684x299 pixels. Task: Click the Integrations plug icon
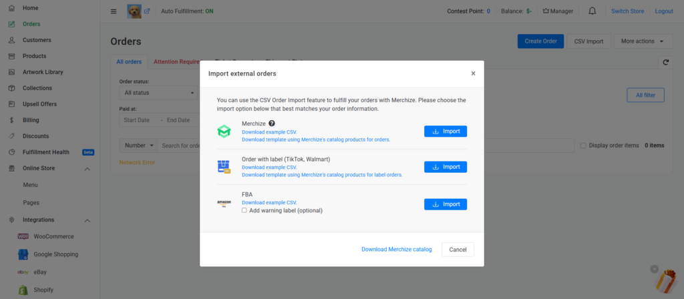[12, 220]
